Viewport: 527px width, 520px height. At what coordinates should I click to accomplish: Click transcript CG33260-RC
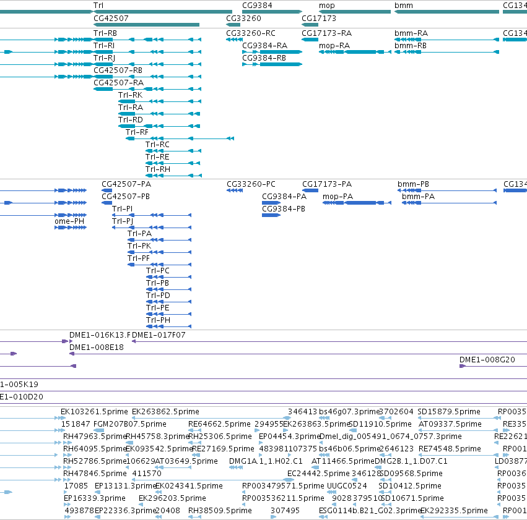pos(251,33)
